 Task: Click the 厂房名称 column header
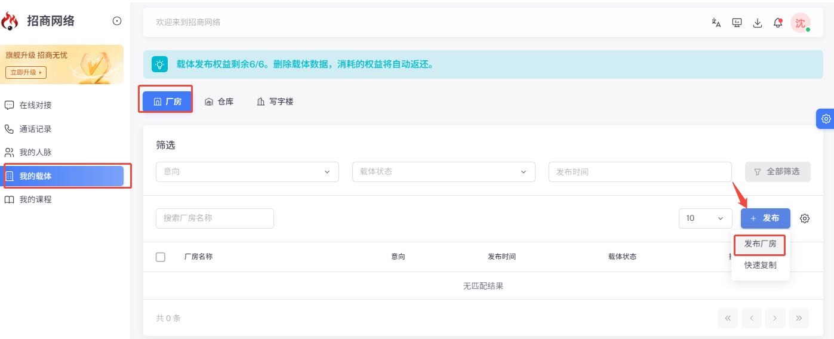click(x=198, y=257)
